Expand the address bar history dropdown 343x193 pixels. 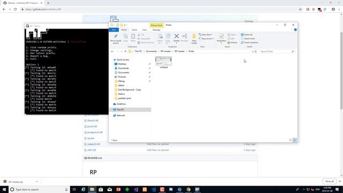252,51
